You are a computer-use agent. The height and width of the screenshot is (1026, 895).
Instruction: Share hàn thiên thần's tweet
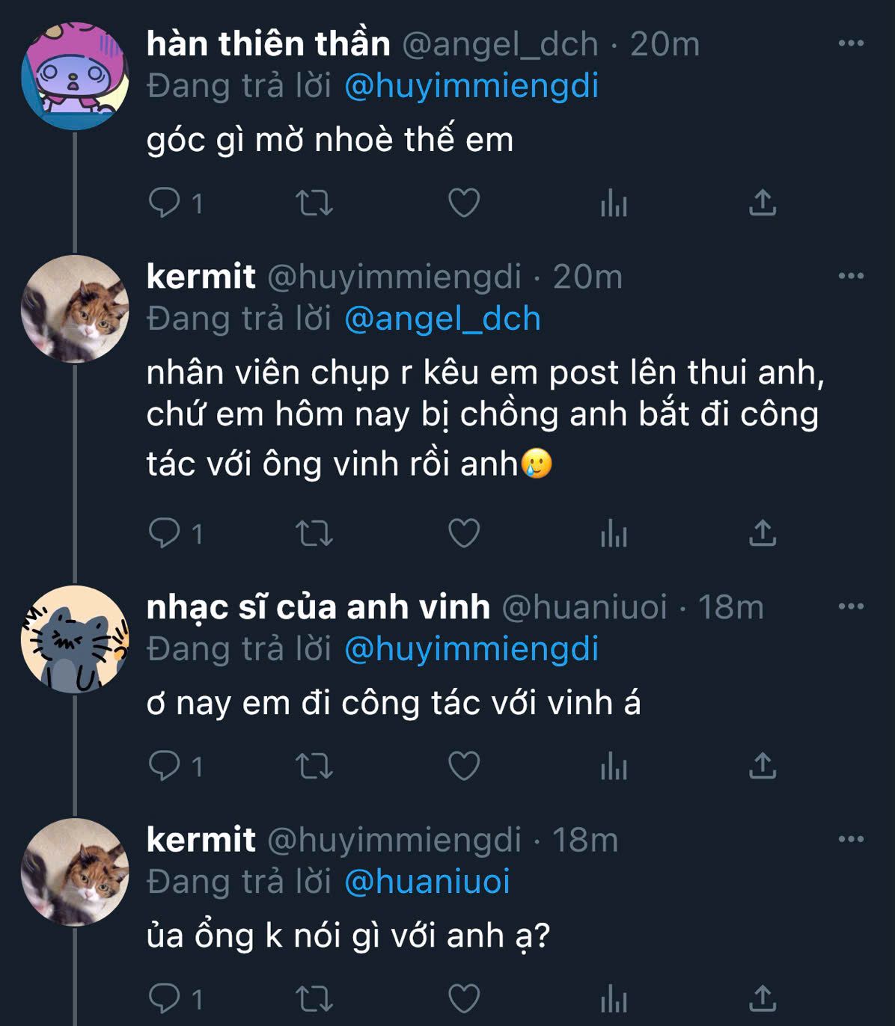pos(763,203)
